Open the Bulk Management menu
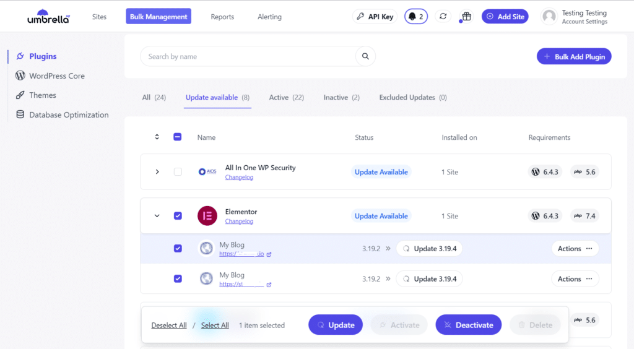 coord(158,17)
